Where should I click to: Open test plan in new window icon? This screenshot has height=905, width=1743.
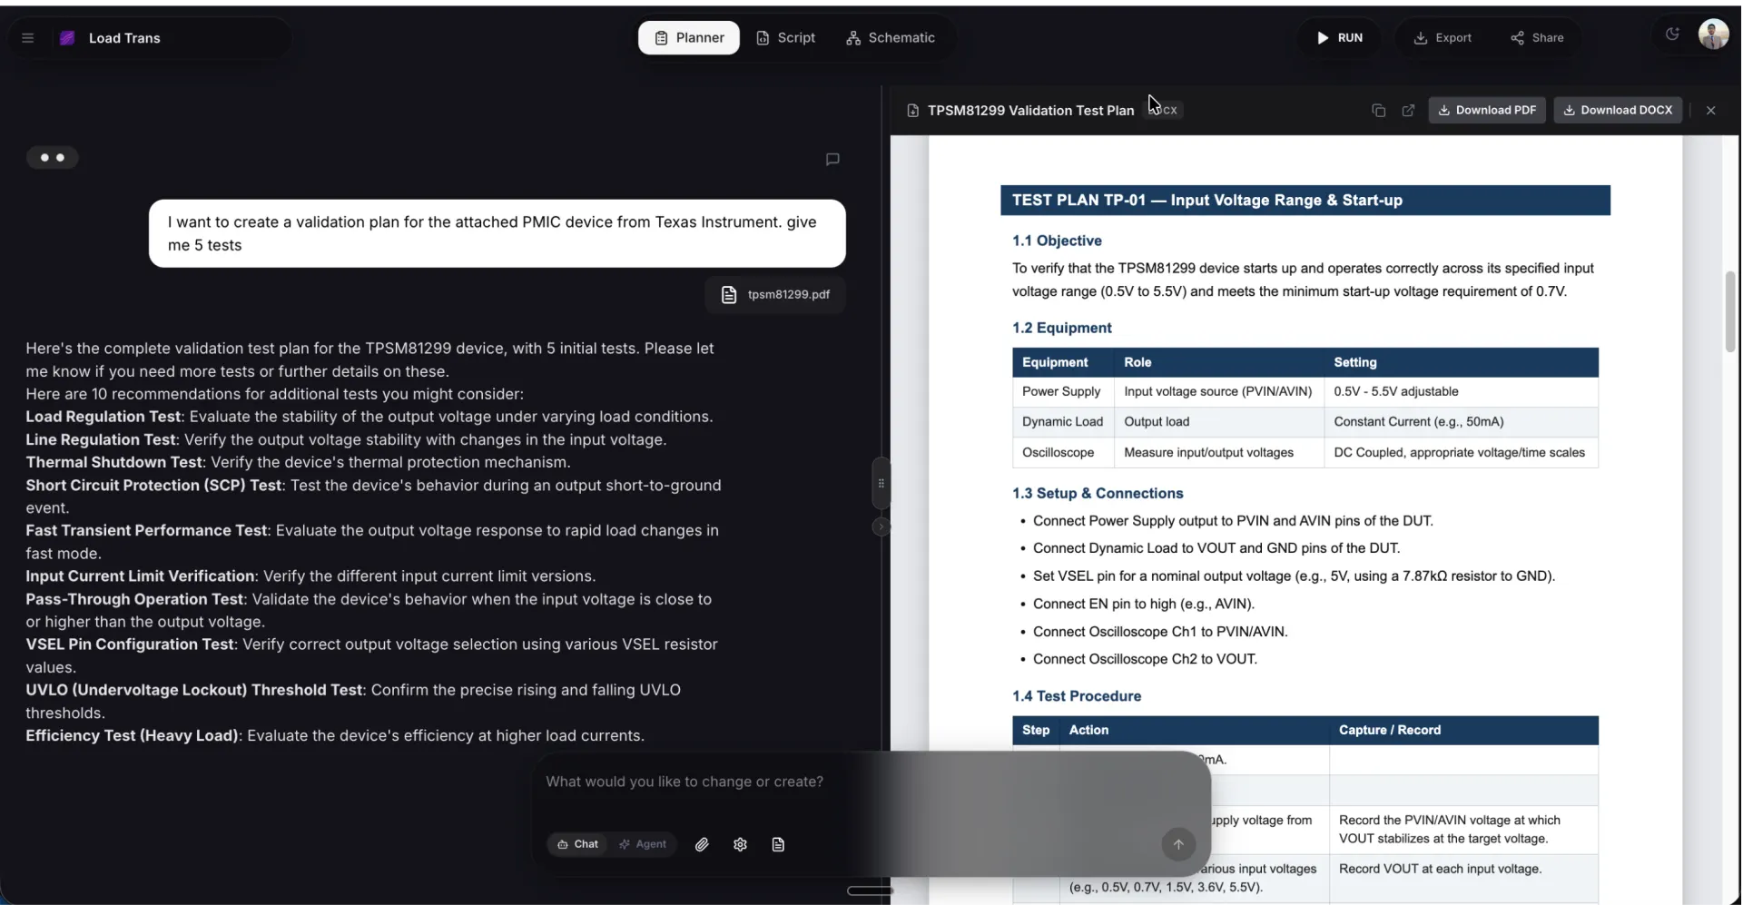[1408, 111]
